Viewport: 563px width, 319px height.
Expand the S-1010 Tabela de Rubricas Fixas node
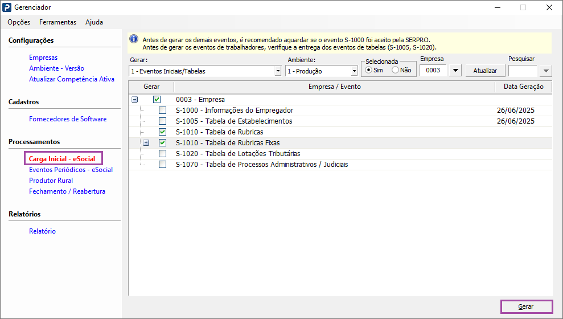(146, 143)
